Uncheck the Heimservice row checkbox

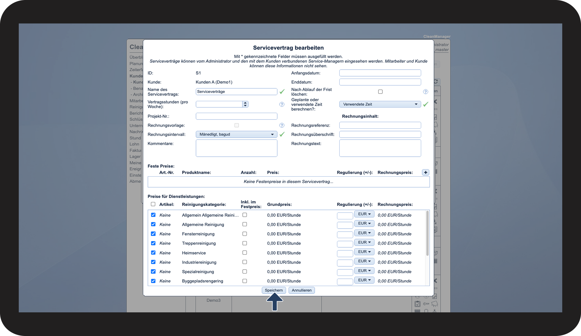(x=153, y=253)
